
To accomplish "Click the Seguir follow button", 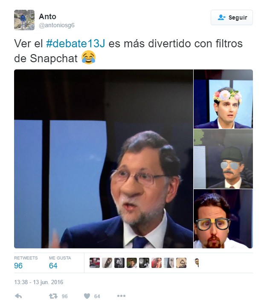I will [232, 17].
